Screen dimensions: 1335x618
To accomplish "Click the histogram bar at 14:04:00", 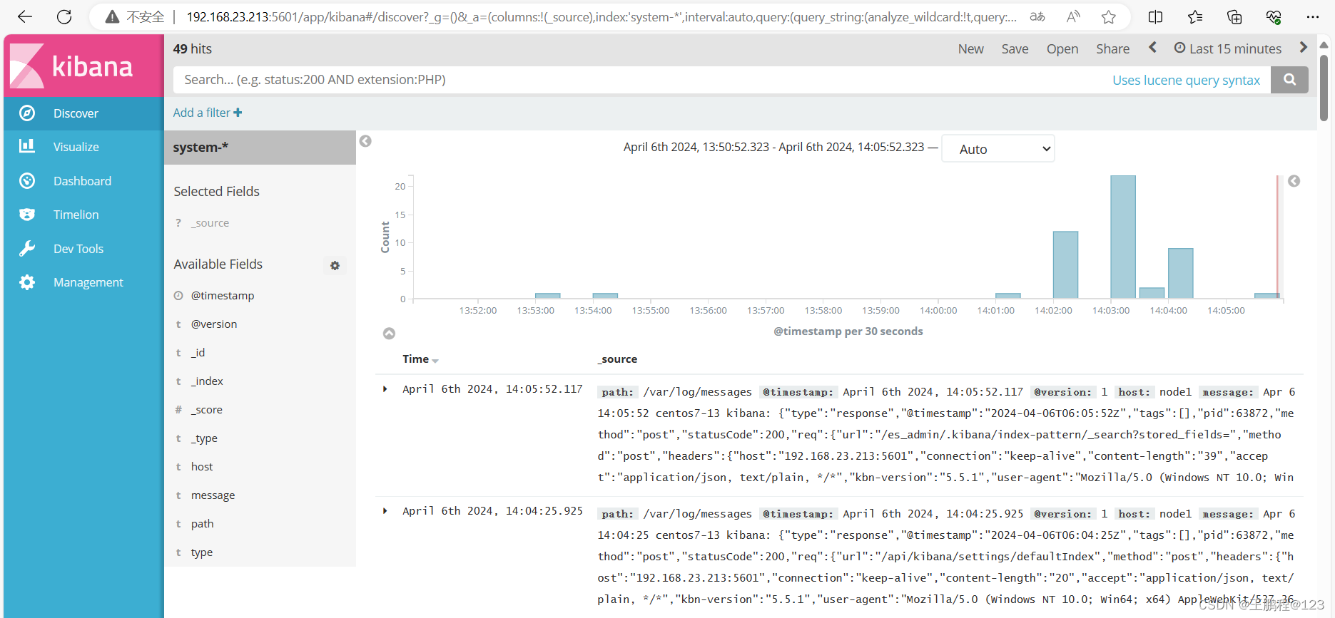I will [1180, 273].
